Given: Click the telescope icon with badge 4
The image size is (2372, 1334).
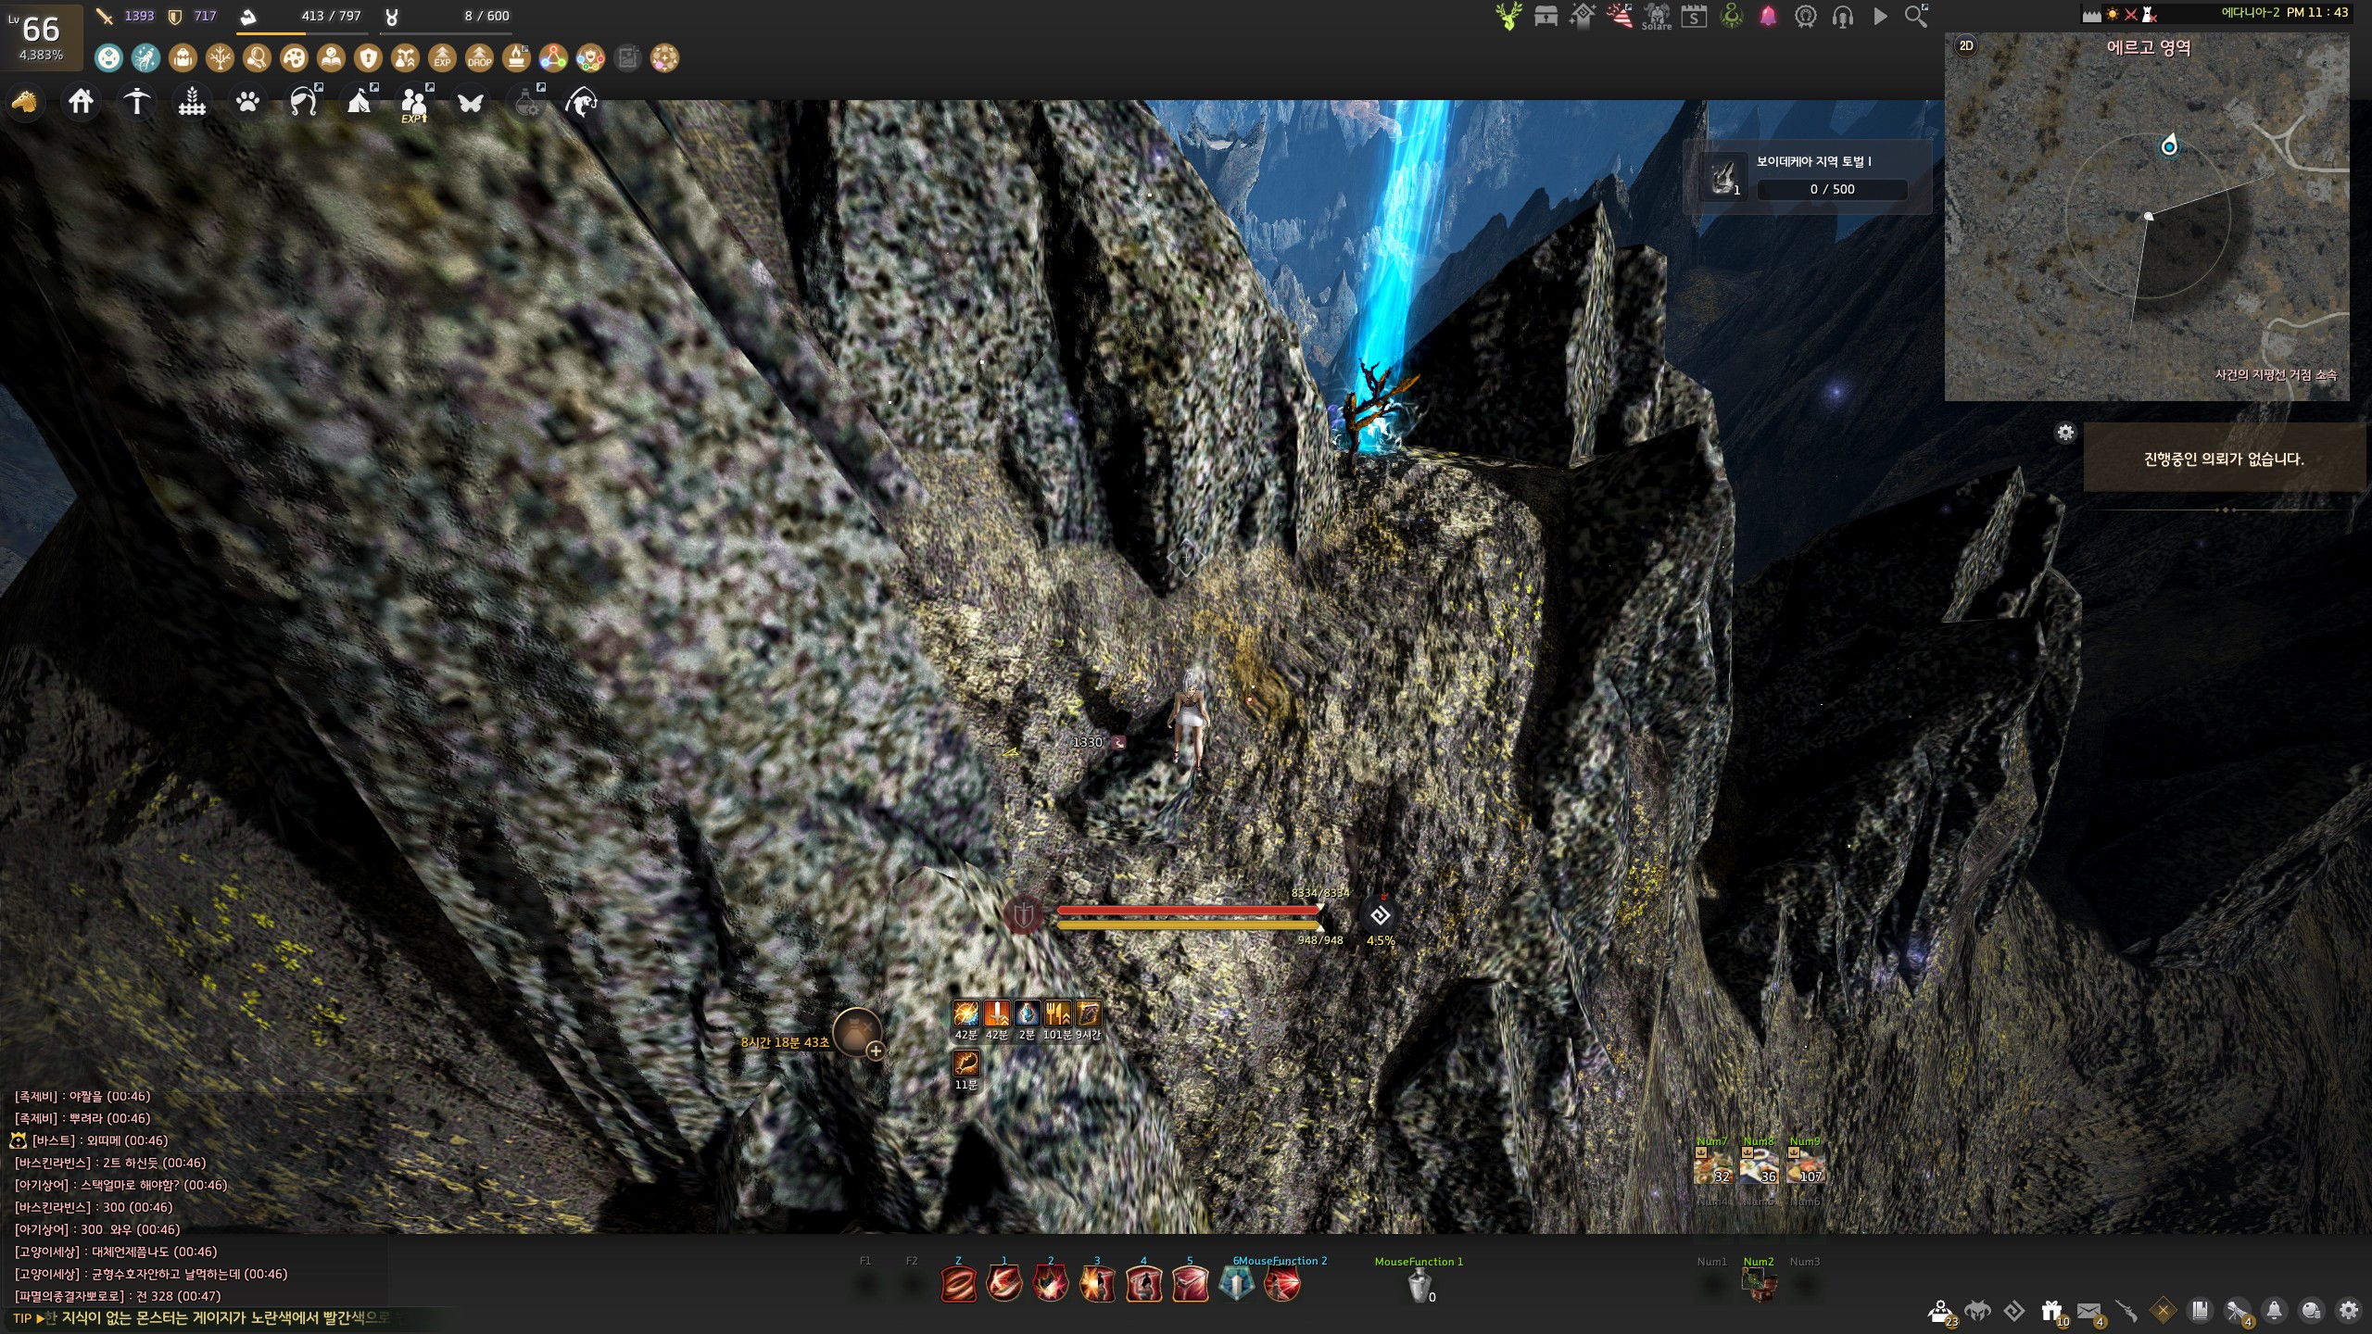Looking at the screenshot, I should click(x=2238, y=1311).
